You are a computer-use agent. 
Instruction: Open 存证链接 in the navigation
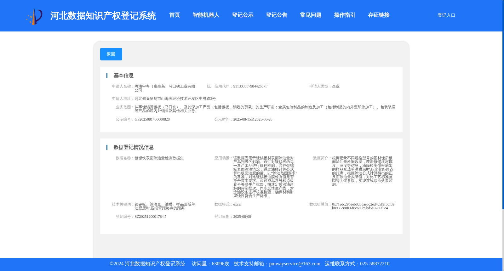(x=379, y=15)
